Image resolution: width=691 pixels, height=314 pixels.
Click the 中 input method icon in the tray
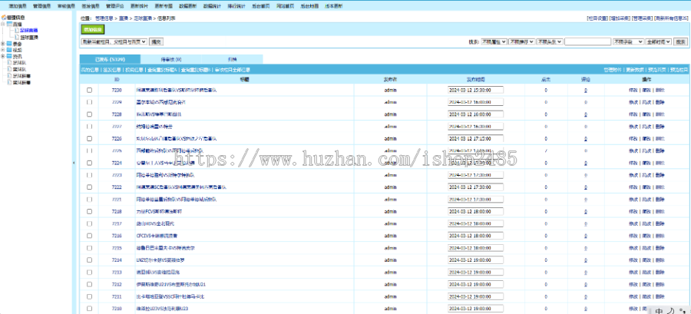(x=659, y=311)
